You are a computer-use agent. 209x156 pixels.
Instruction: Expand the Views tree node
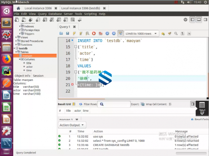tap(16, 37)
